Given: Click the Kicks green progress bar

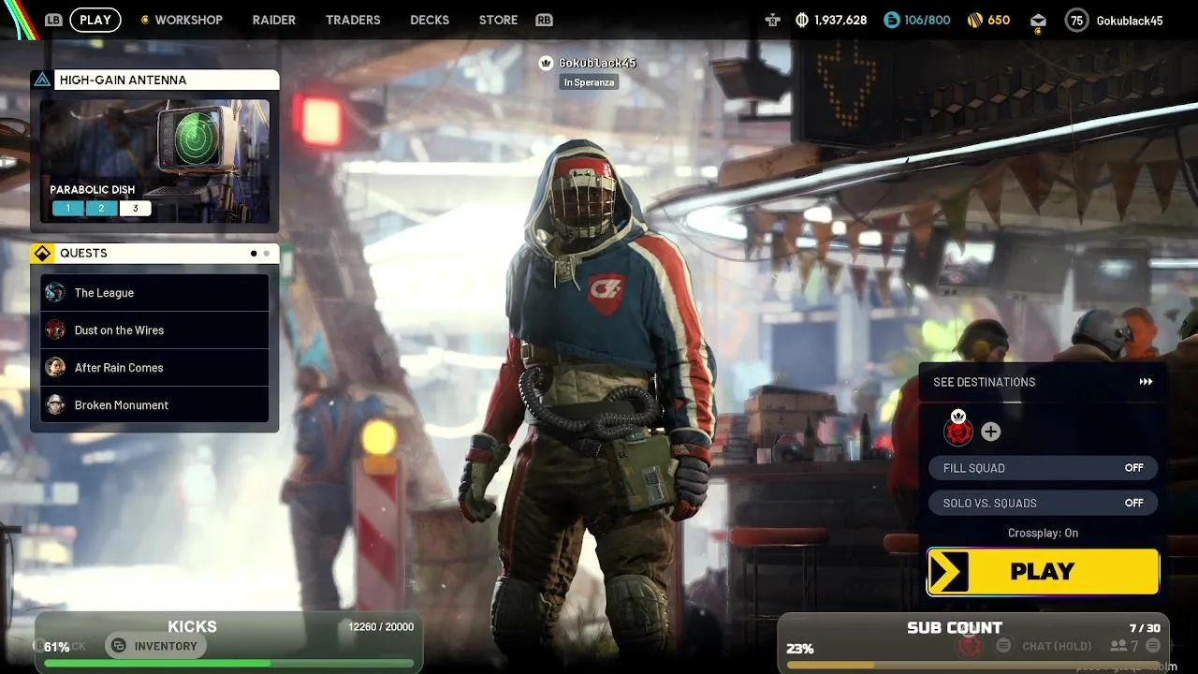Looking at the screenshot, I should pyautogui.click(x=229, y=663).
